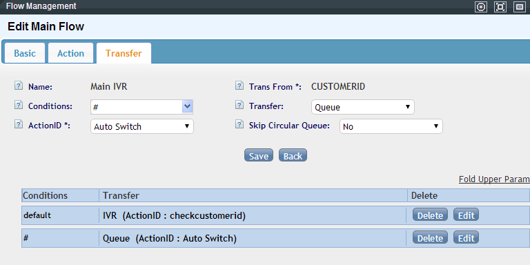Click the middle panel icon in title bar
Screen dimensions: 530x265
click(500, 7)
